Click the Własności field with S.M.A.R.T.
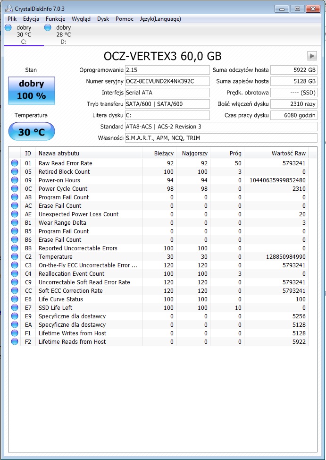 221,138
